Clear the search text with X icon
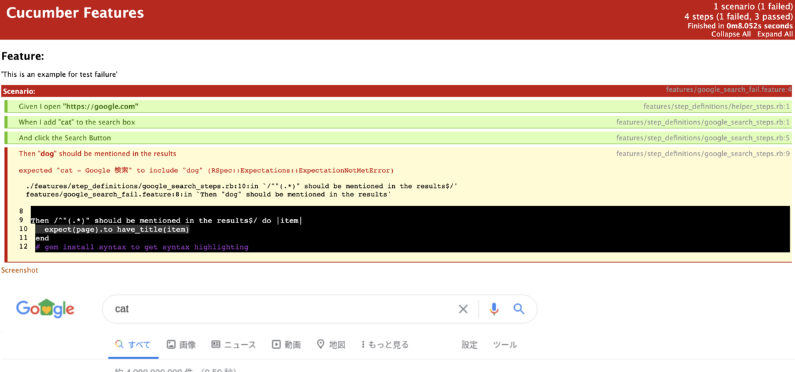795x372 pixels. (463, 309)
